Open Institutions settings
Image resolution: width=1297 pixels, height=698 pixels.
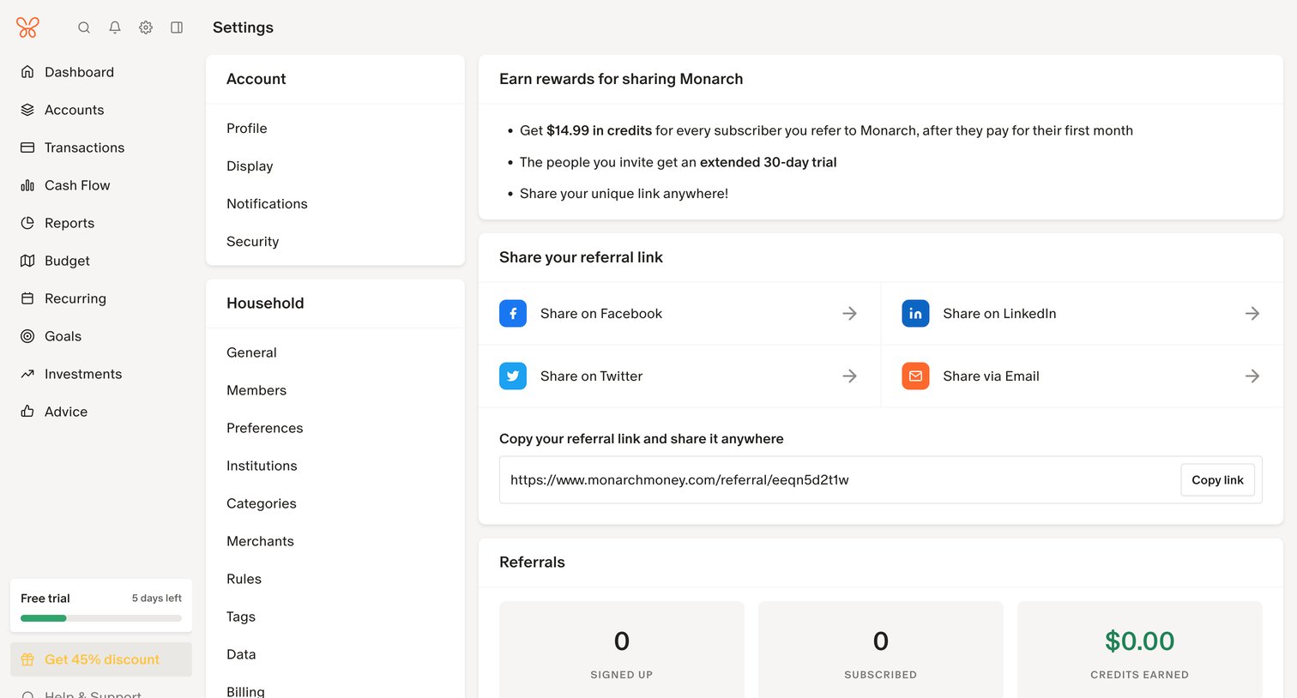(335, 466)
